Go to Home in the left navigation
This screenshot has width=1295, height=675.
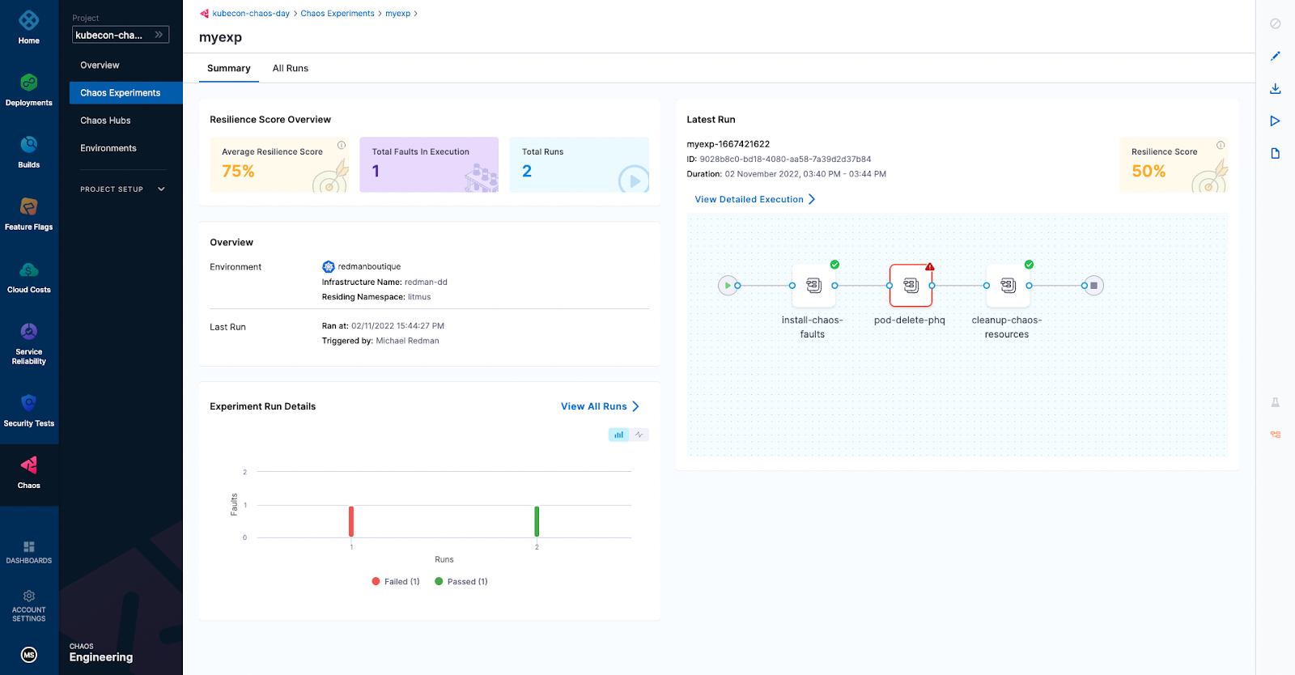(29, 27)
